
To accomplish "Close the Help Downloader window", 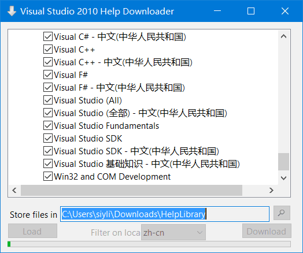I will [x=285, y=11].
